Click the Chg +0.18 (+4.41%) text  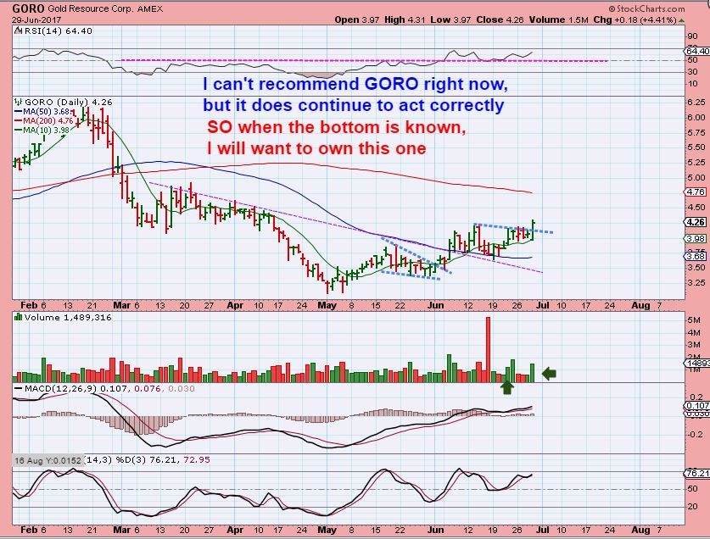635,19
